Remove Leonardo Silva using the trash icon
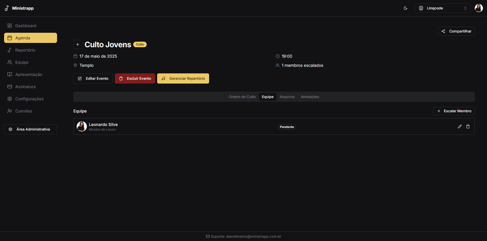The width and height of the screenshot is (487, 241). (x=468, y=126)
